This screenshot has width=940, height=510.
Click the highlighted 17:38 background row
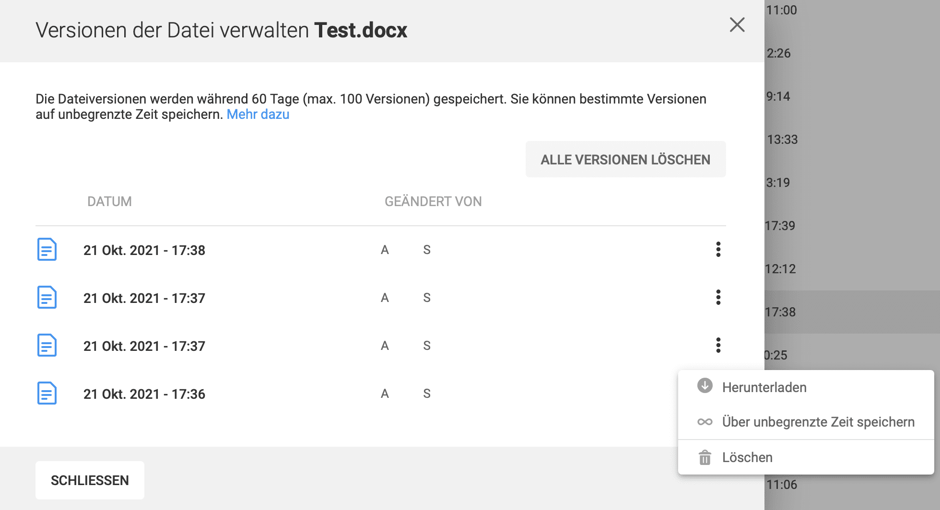pyautogui.click(x=852, y=312)
